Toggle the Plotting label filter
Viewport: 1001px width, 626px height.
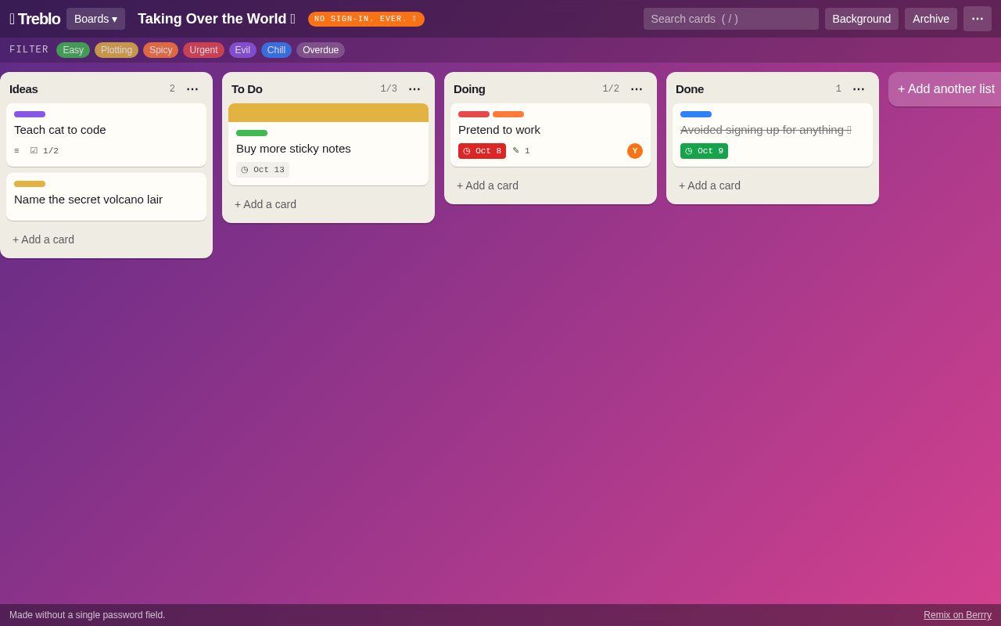click(x=117, y=50)
